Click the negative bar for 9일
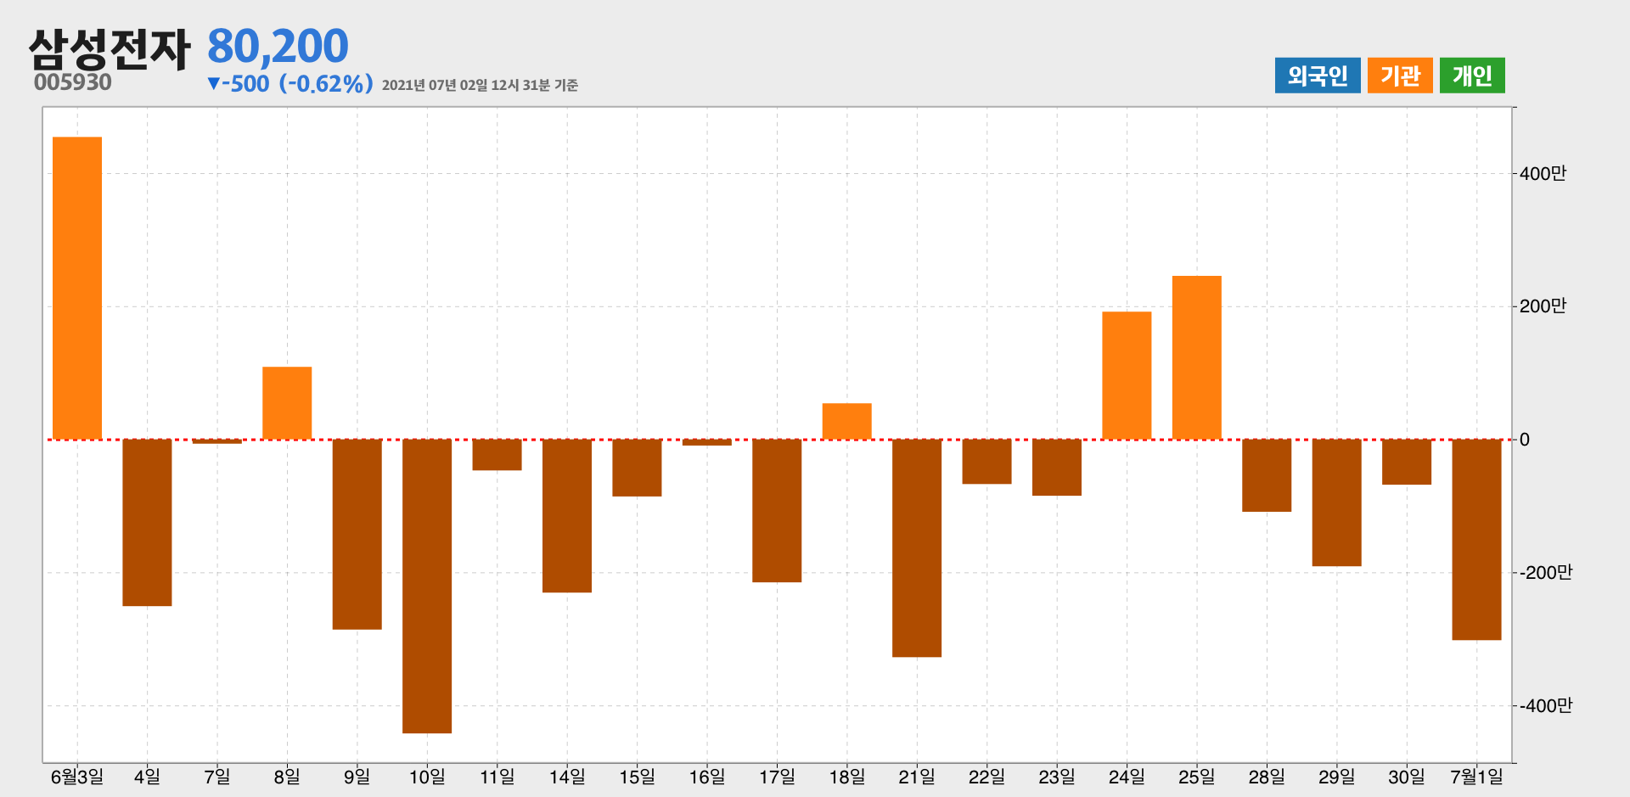1630x797 pixels. pyautogui.click(x=357, y=534)
